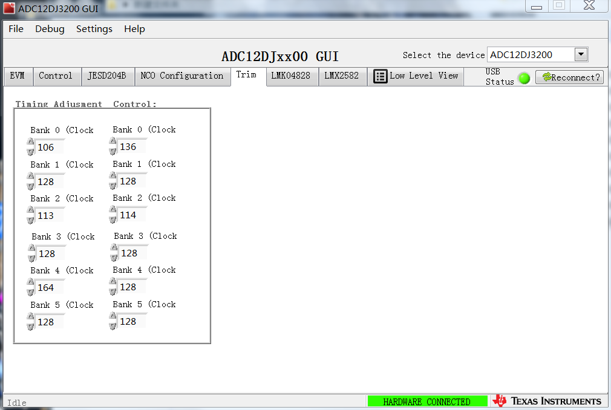Open the File menu
611x410 pixels.
(16, 29)
